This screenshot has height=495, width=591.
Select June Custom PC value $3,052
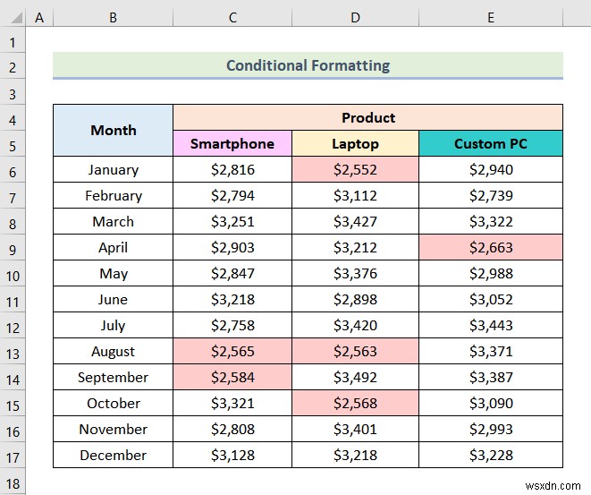490,299
